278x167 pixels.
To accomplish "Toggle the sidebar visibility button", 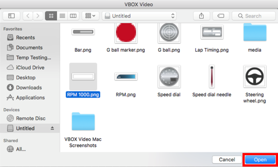I will click(12, 16).
